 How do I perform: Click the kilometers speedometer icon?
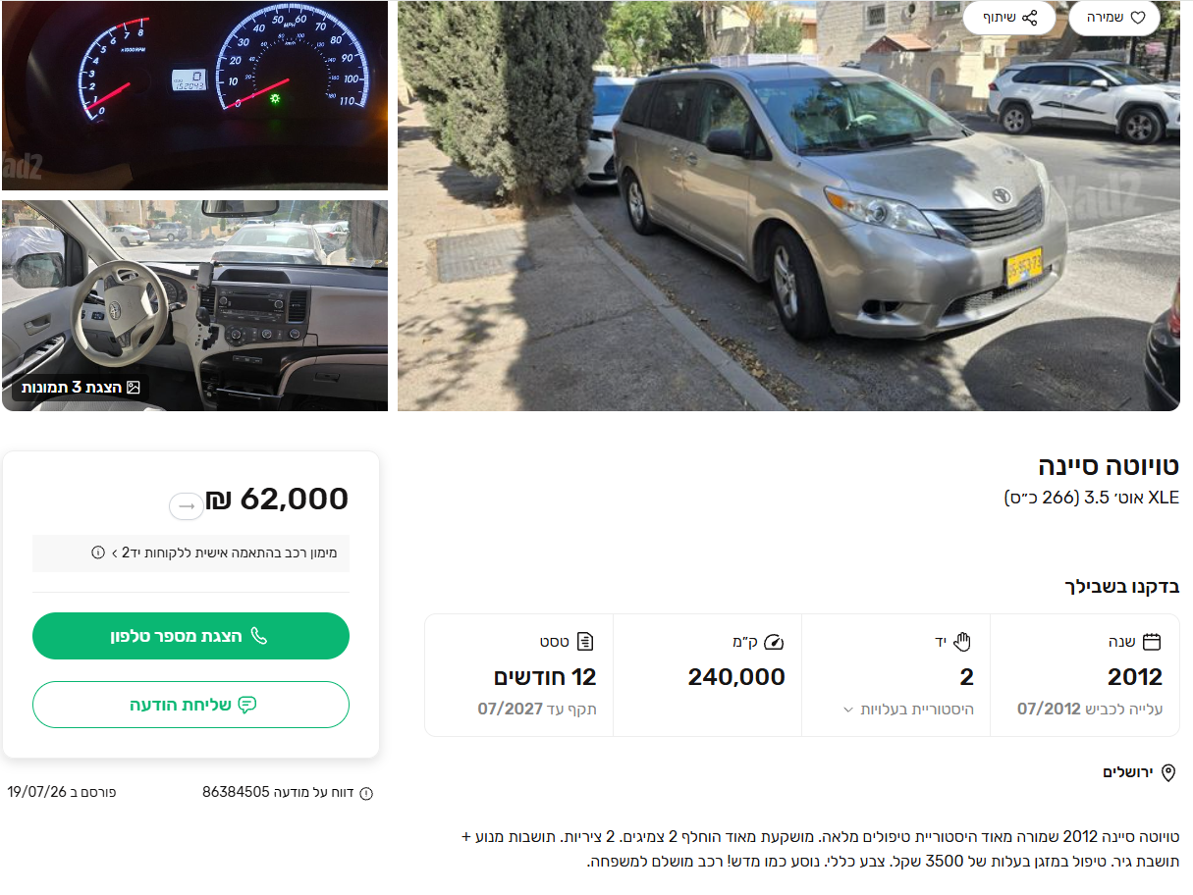coord(776,642)
